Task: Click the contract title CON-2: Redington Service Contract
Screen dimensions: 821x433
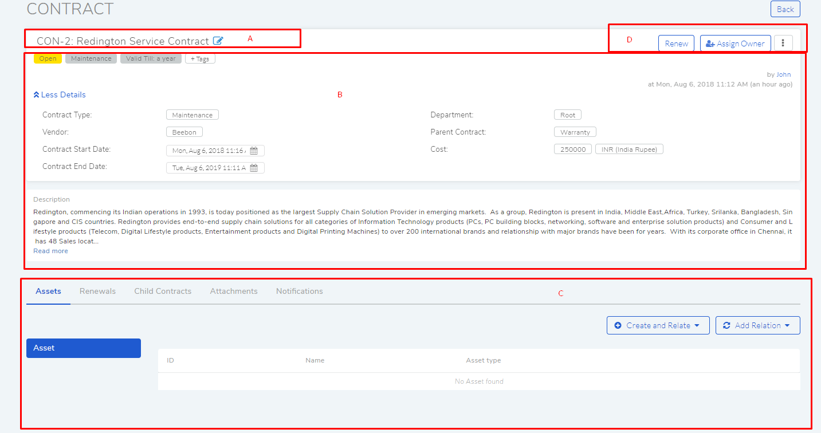Action: [x=123, y=41]
